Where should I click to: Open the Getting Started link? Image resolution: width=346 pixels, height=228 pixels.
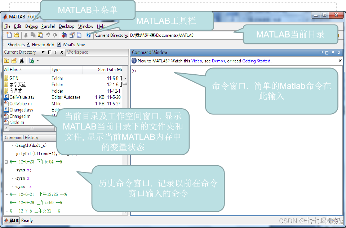pos(256,61)
